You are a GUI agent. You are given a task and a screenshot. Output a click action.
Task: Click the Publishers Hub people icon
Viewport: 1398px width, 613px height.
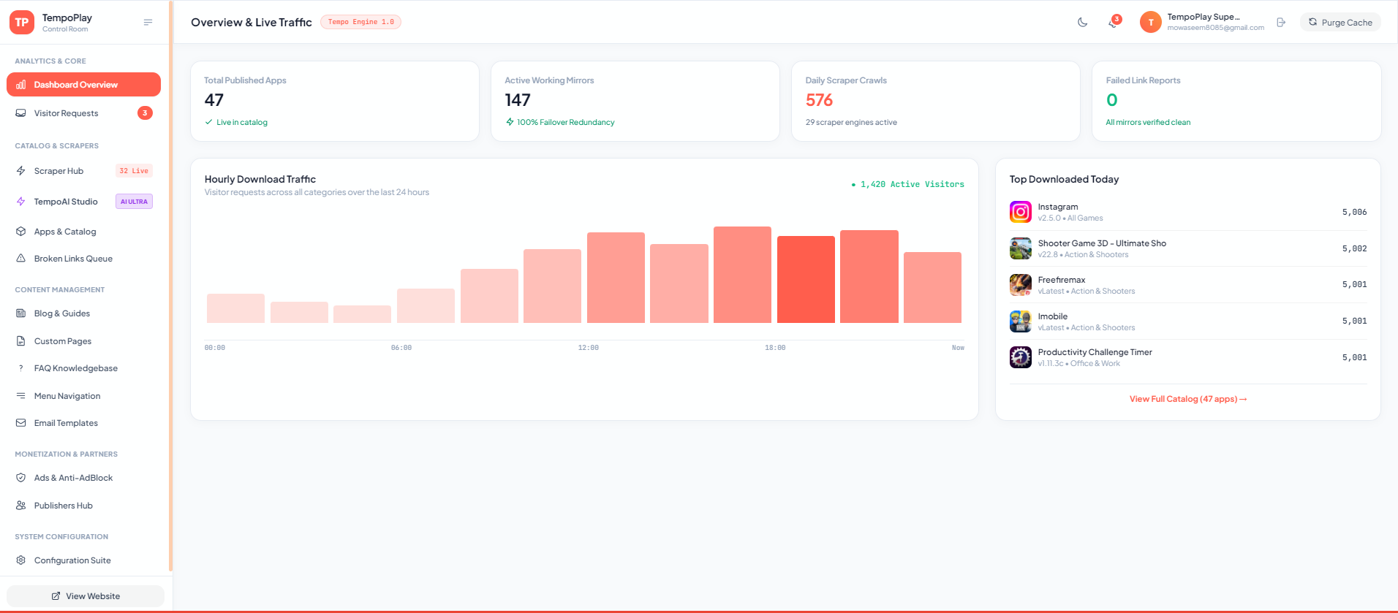pos(21,506)
